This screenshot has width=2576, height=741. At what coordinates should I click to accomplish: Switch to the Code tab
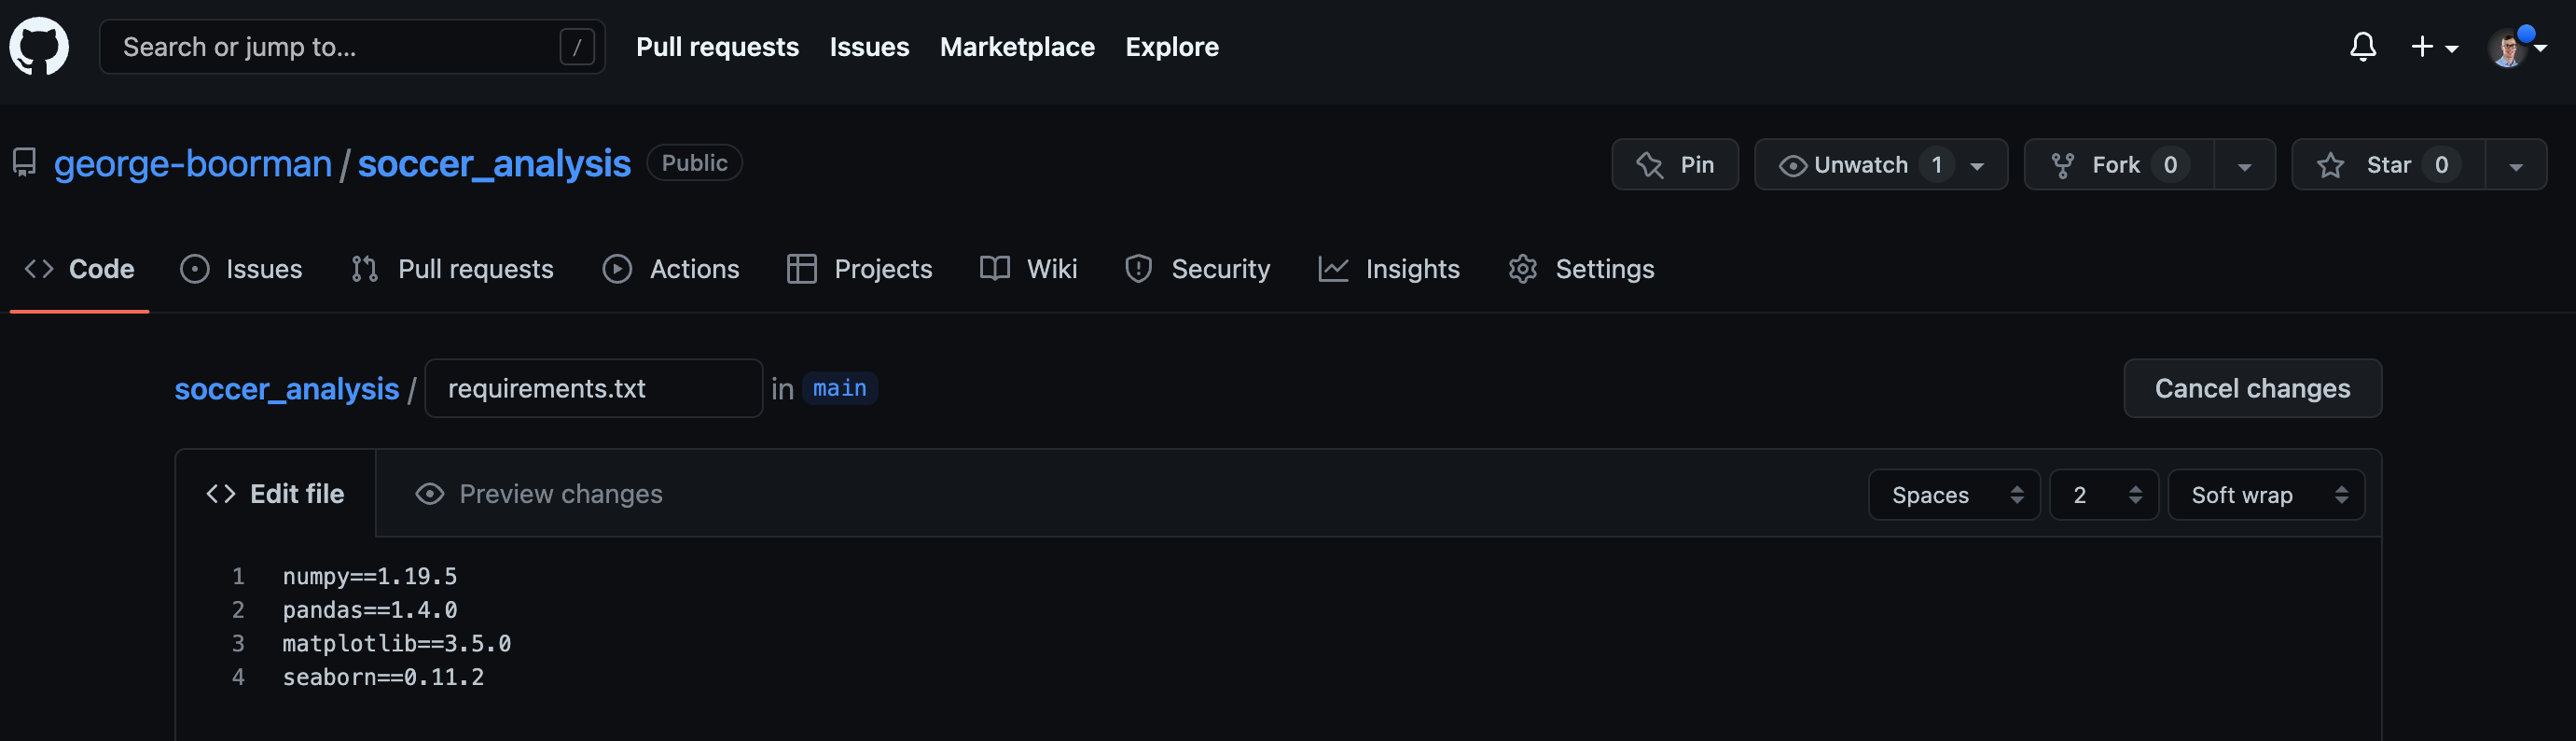(80, 269)
